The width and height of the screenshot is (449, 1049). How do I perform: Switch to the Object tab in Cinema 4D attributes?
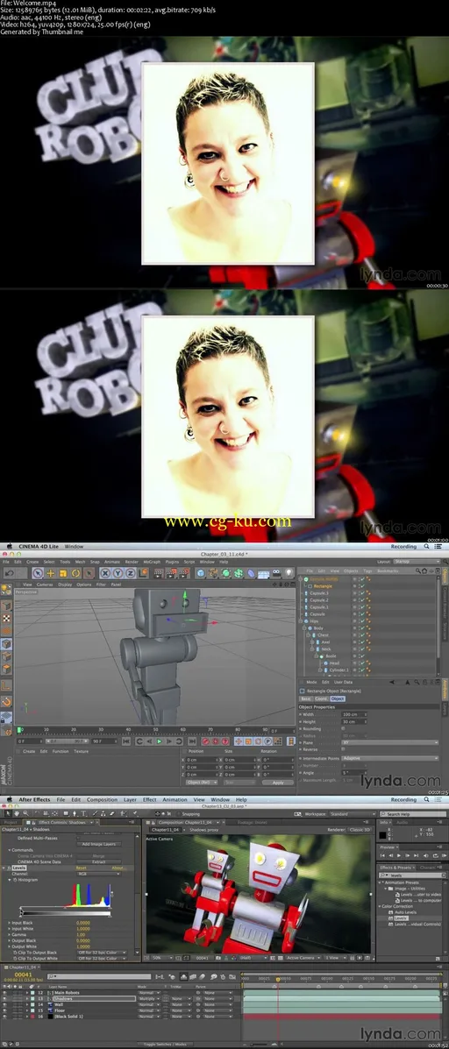338,698
